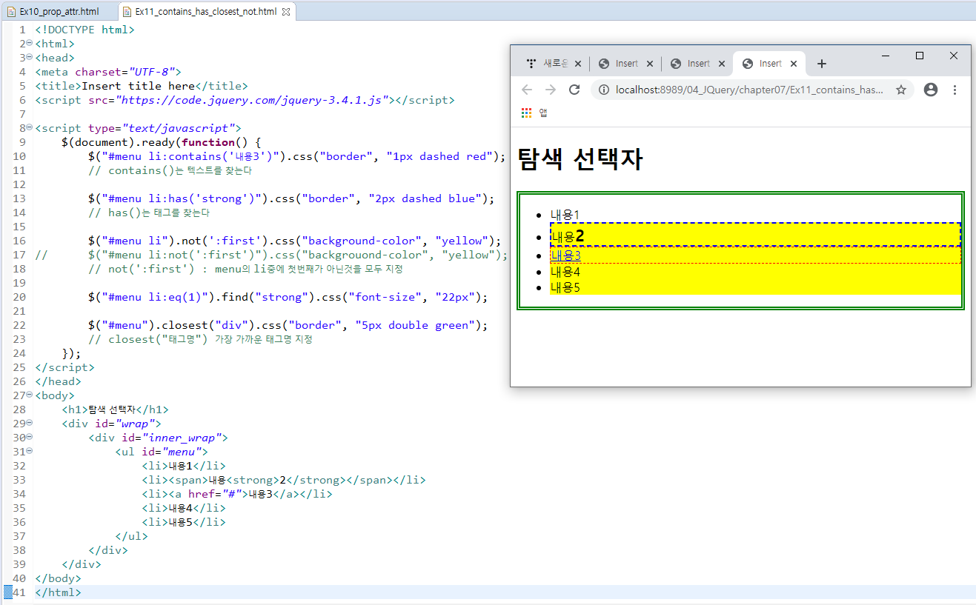This screenshot has height=605, width=976.
Task: Click the "UTF-8" charset value on line 4
Action: point(155,72)
